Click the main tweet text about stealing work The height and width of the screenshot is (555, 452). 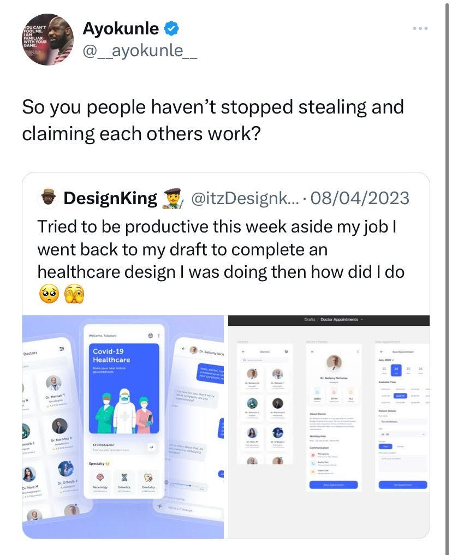point(213,121)
